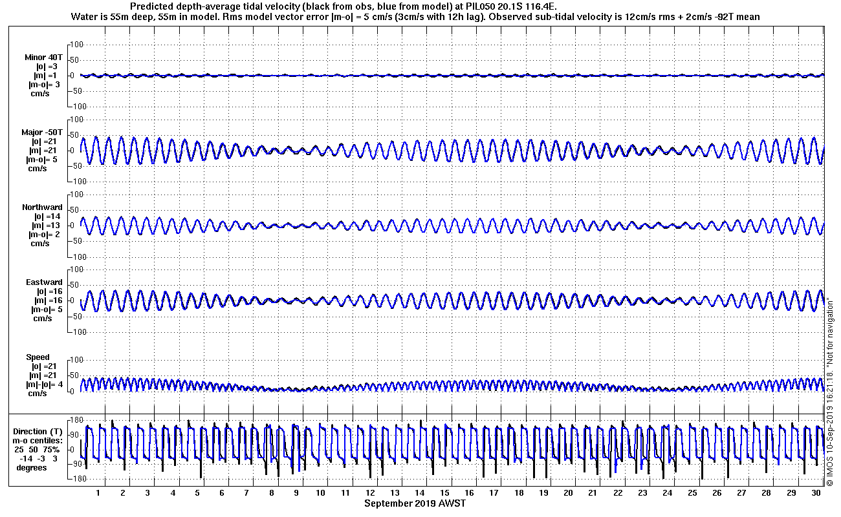
Task: Select day '30' on the date axis
Action: [x=816, y=493]
